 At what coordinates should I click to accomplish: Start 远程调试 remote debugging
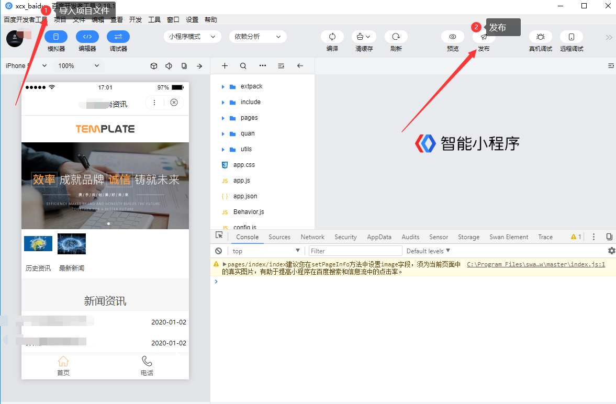572,37
